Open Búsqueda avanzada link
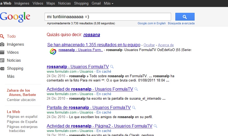The image size is (228, 136). tap(181, 23)
